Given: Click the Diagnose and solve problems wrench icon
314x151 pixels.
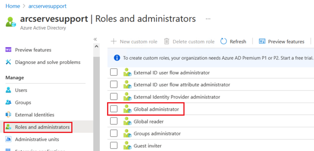Looking at the screenshot, I should coord(8,62).
